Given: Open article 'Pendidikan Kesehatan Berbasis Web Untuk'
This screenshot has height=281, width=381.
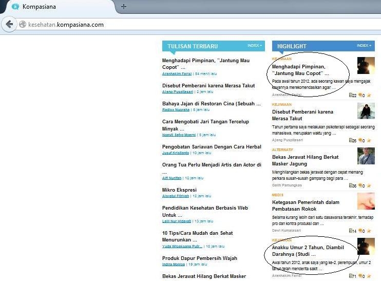Looking at the screenshot, I should pyautogui.click(x=205, y=211).
